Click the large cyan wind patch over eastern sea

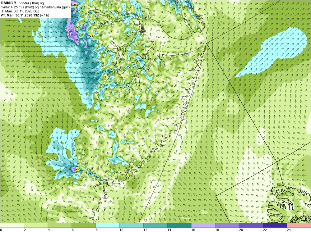pos(272,52)
